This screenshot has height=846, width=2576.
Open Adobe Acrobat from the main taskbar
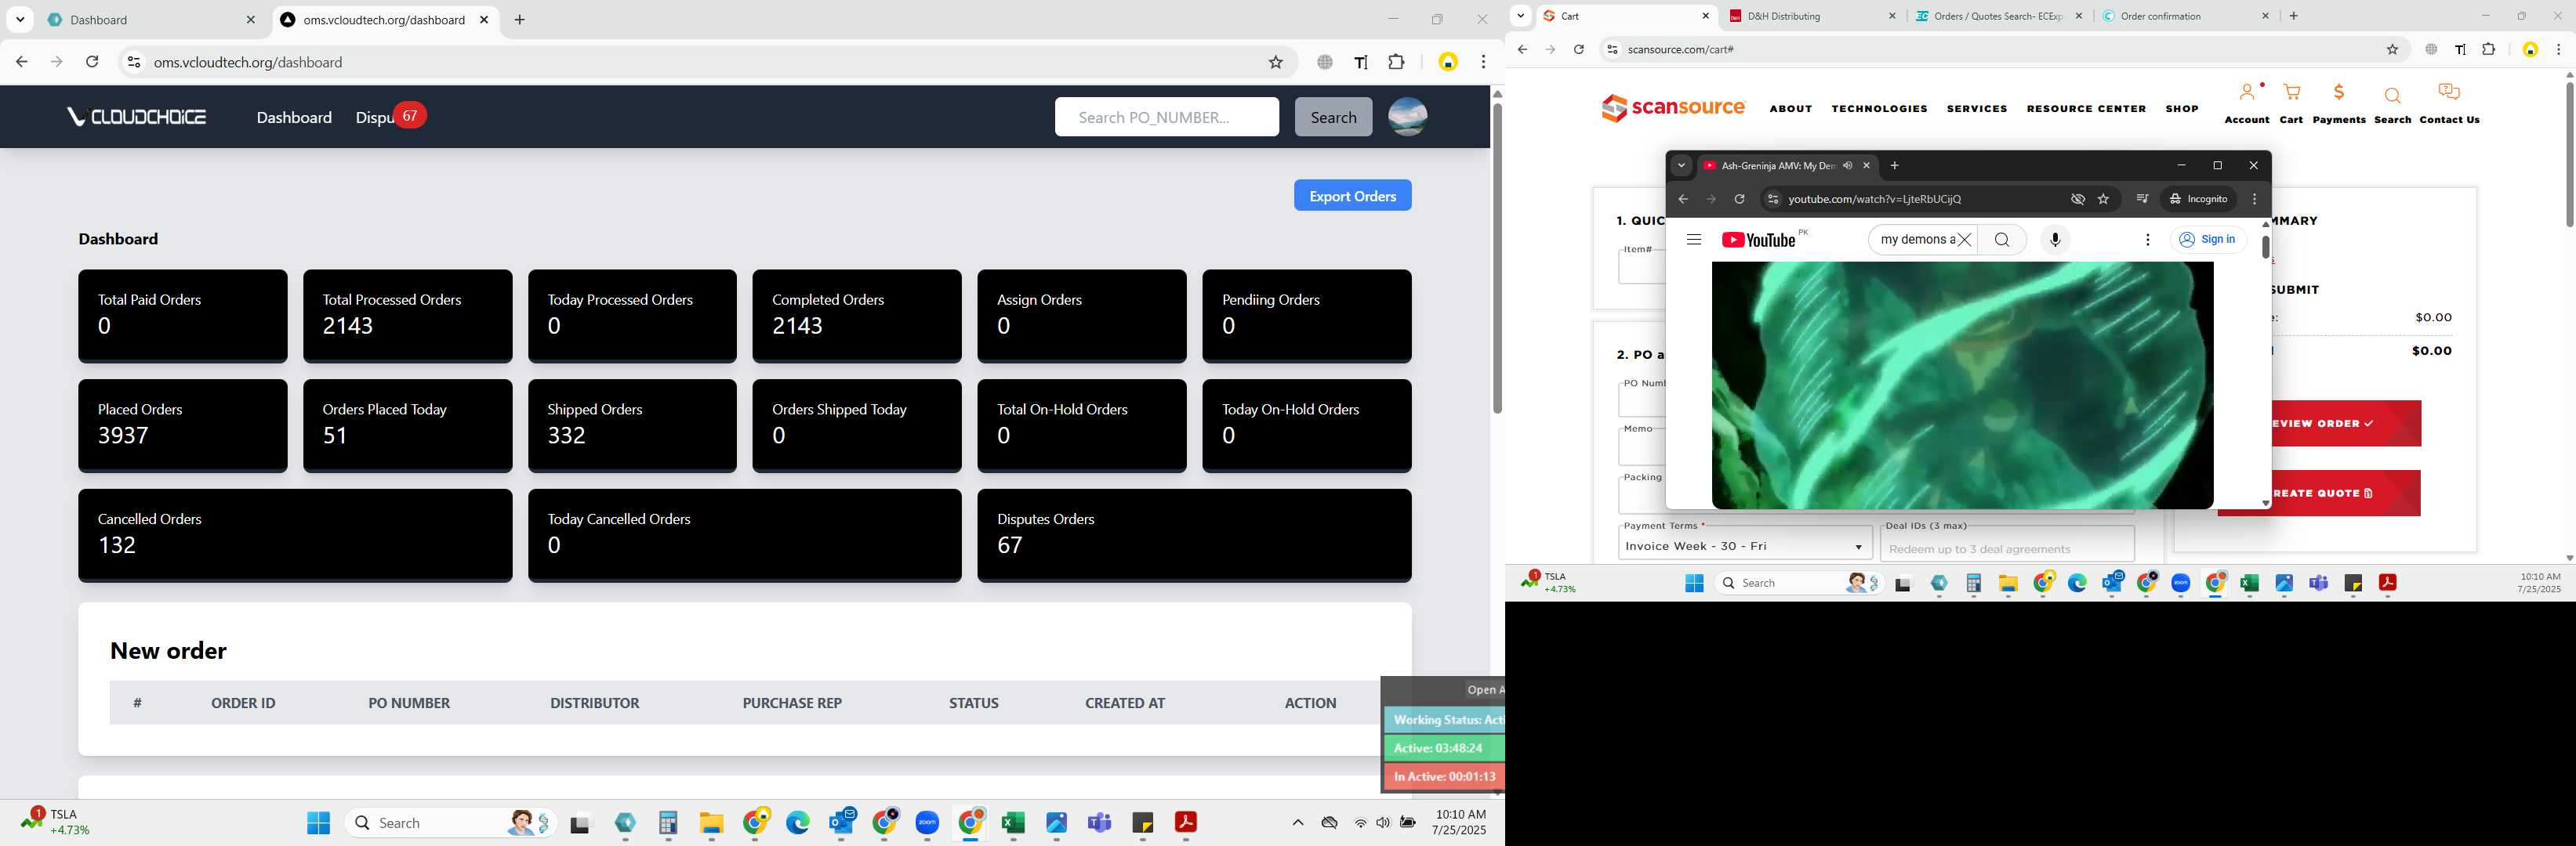(1185, 822)
